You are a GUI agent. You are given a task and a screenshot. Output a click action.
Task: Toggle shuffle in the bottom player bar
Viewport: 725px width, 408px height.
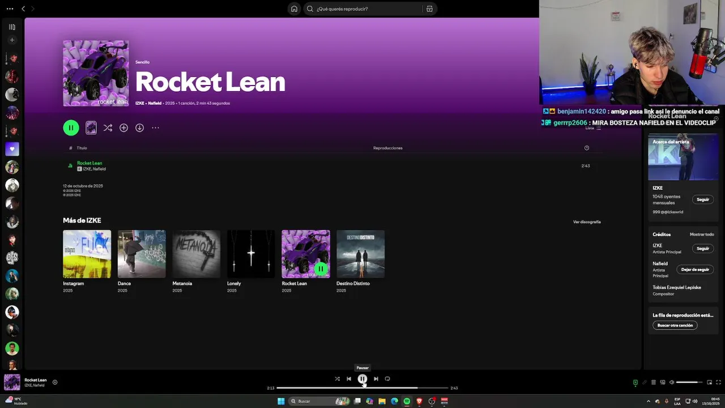pyautogui.click(x=337, y=379)
